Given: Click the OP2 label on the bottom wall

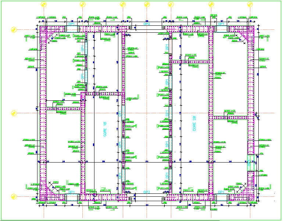Looking at the screenshot, I should [147, 192].
